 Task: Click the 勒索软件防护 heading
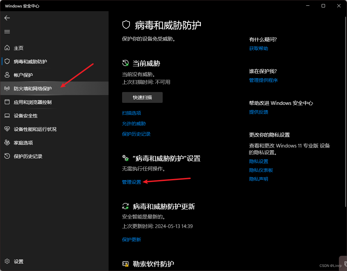(153, 264)
